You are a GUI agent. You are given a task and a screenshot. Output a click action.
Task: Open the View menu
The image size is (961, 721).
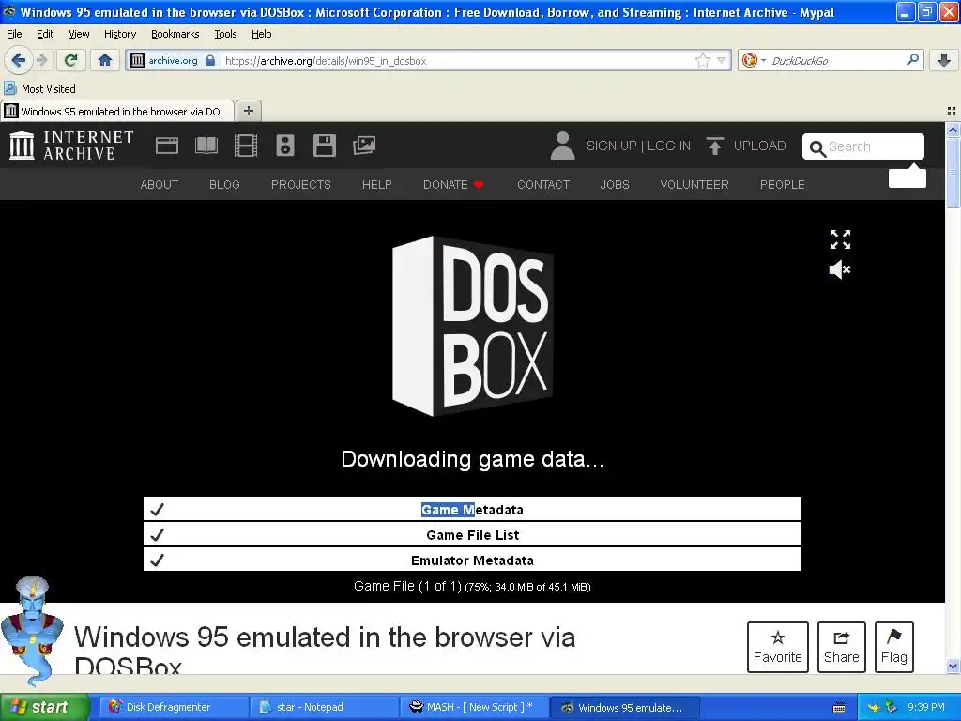pyautogui.click(x=79, y=34)
